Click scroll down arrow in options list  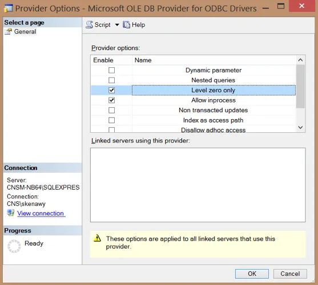(x=300, y=127)
